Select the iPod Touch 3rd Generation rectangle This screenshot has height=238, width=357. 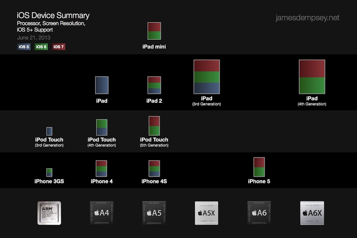coord(50,131)
